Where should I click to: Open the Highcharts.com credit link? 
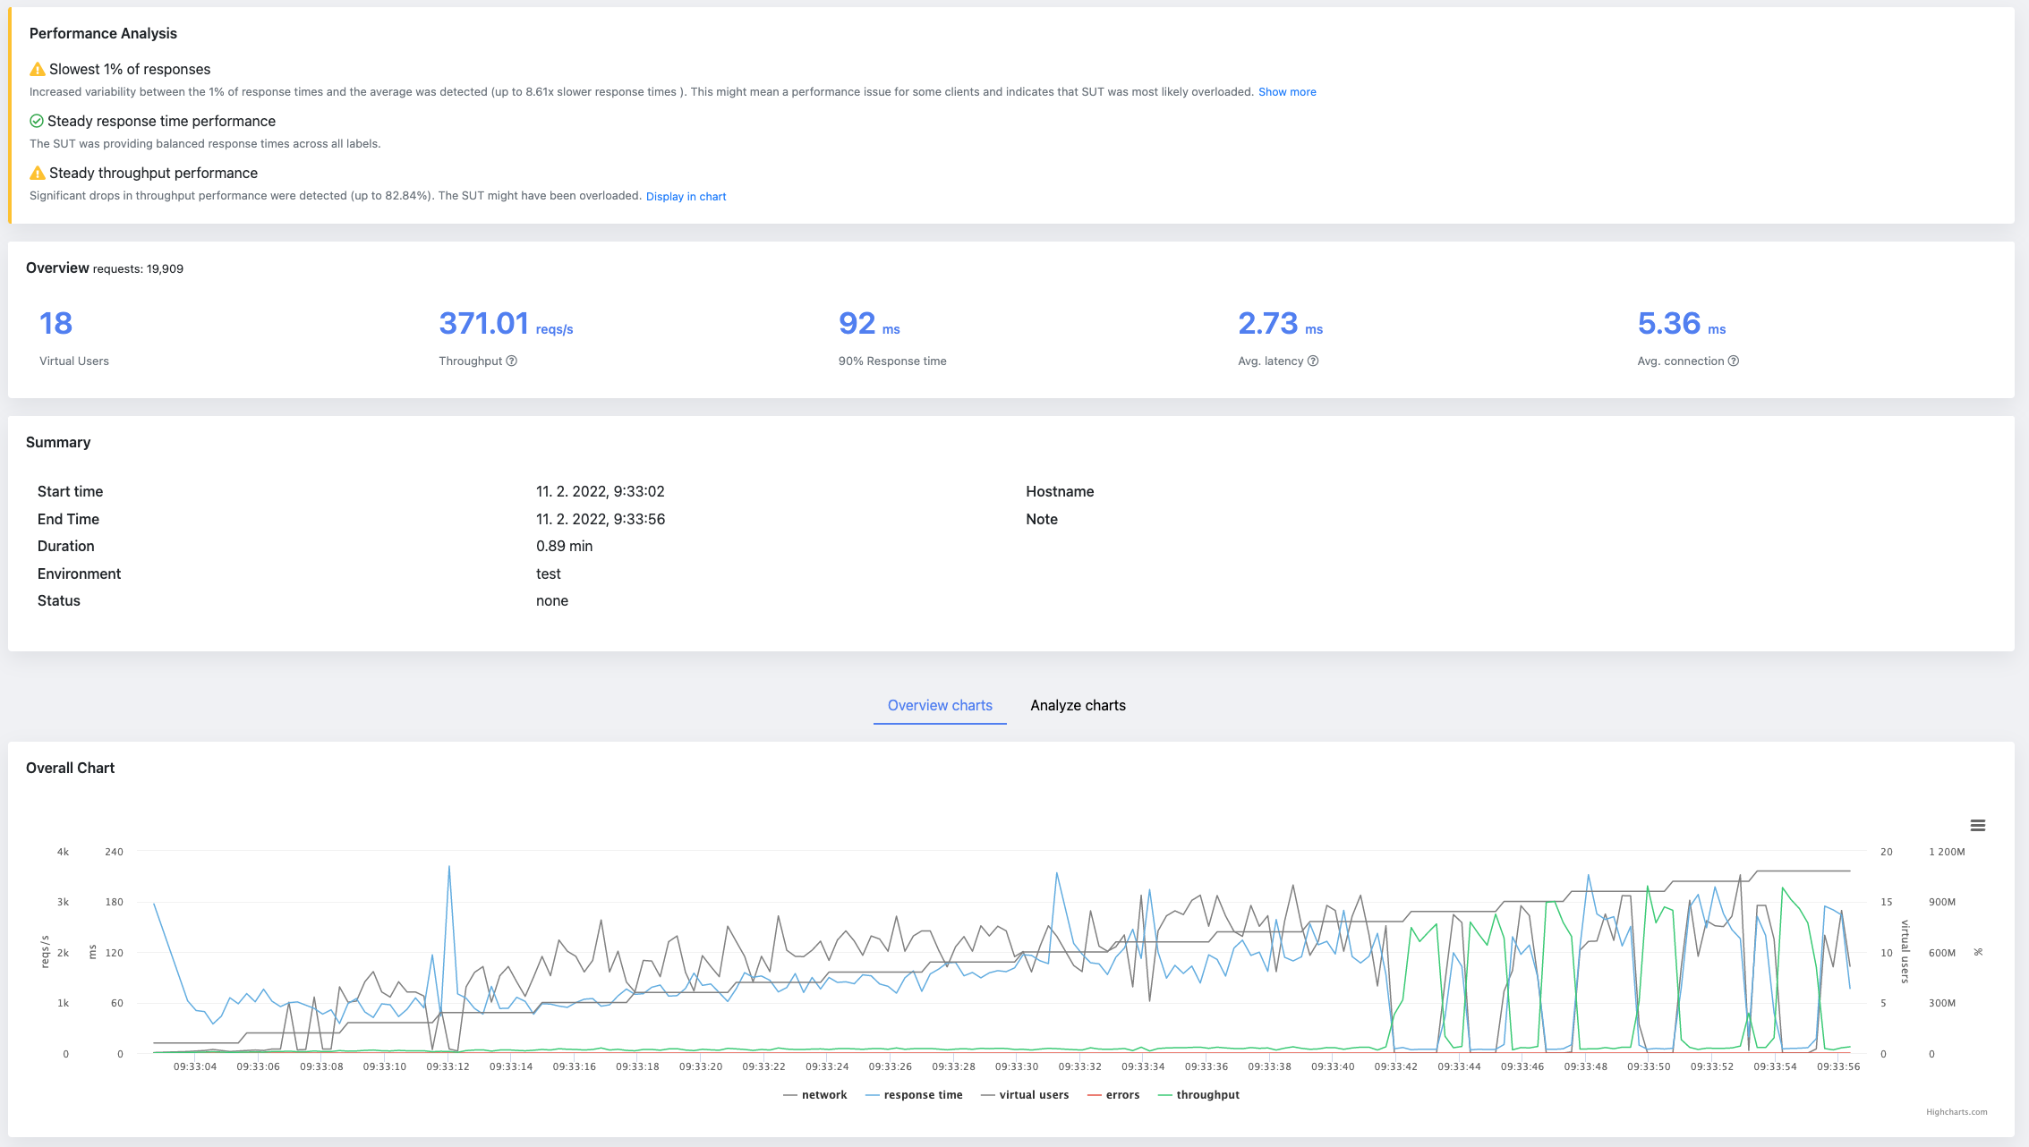pos(1957,1112)
